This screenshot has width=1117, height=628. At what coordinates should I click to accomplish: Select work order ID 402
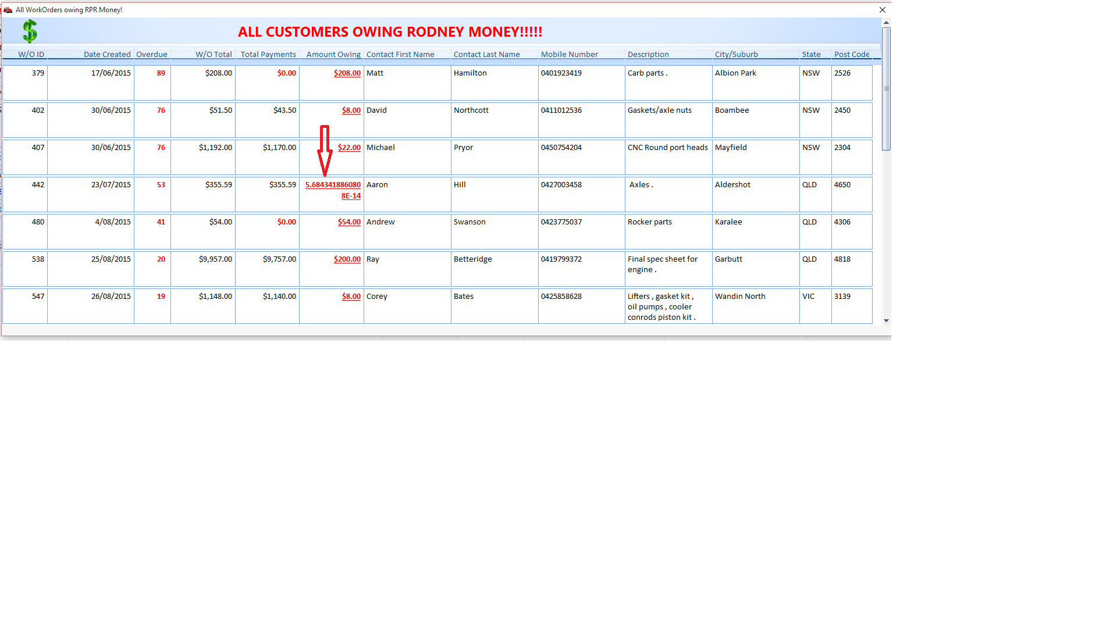(x=38, y=110)
